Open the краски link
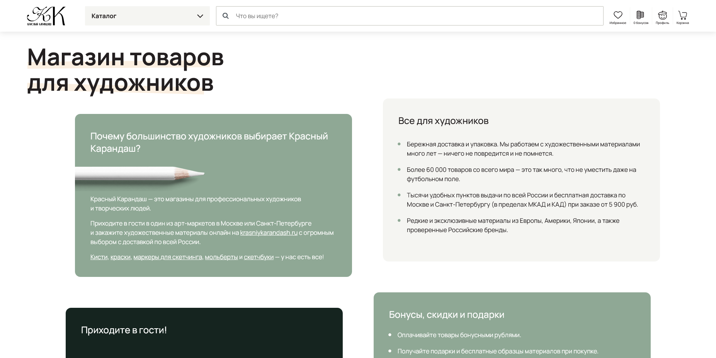The width and height of the screenshot is (716, 358). coord(121,257)
